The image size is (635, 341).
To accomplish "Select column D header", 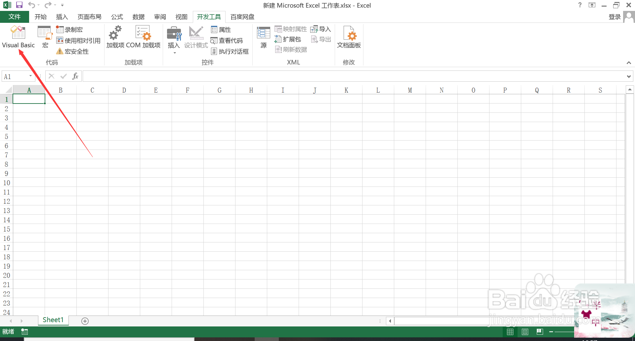I will point(124,90).
